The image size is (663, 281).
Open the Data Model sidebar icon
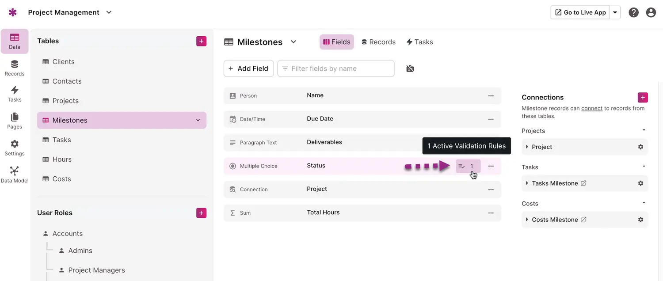pyautogui.click(x=15, y=174)
